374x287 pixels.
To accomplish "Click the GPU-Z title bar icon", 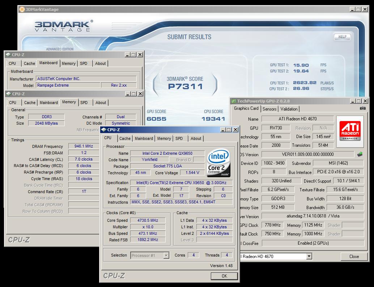I will tap(234, 101).
